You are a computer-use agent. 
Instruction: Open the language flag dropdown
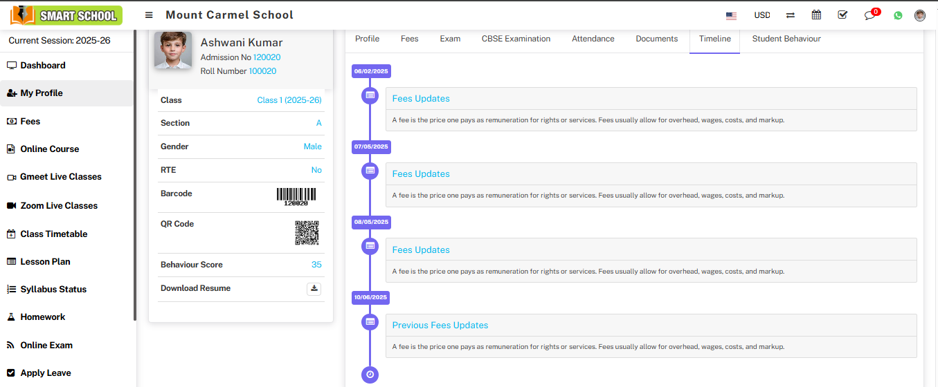(731, 15)
